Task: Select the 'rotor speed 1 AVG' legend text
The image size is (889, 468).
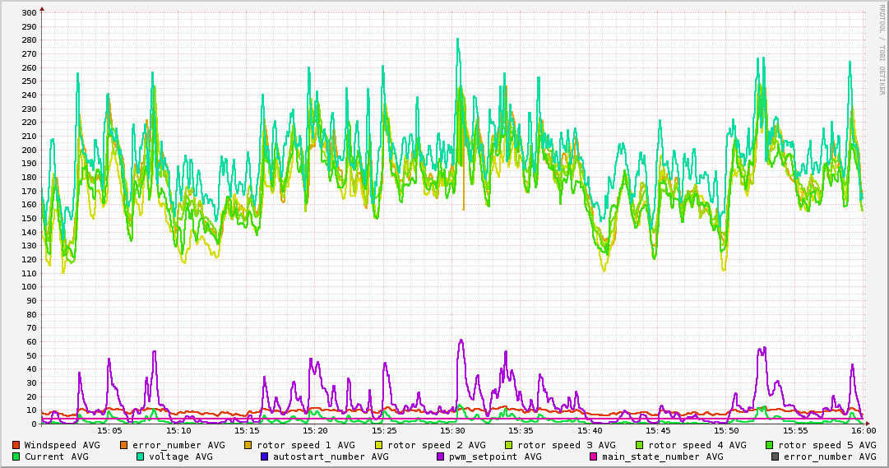Action: (306, 445)
